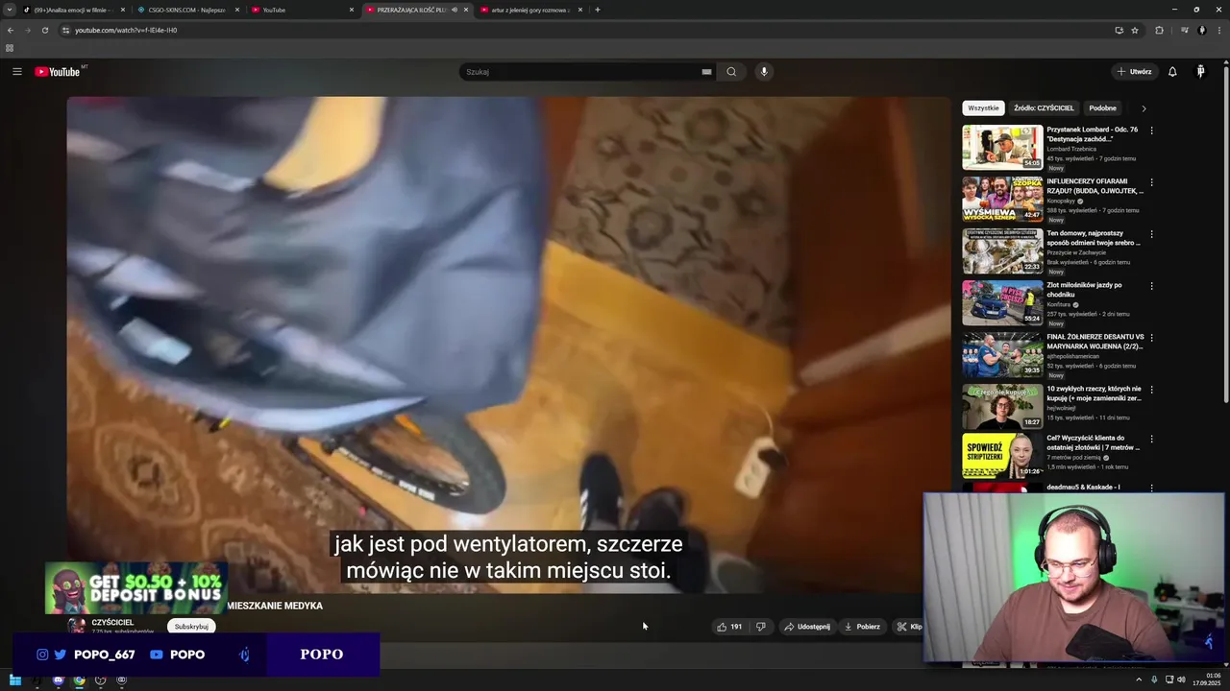Click the Utwórz button
Viewport: 1230px width, 691px height.
pyautogui.click(x=1134, y=72)
